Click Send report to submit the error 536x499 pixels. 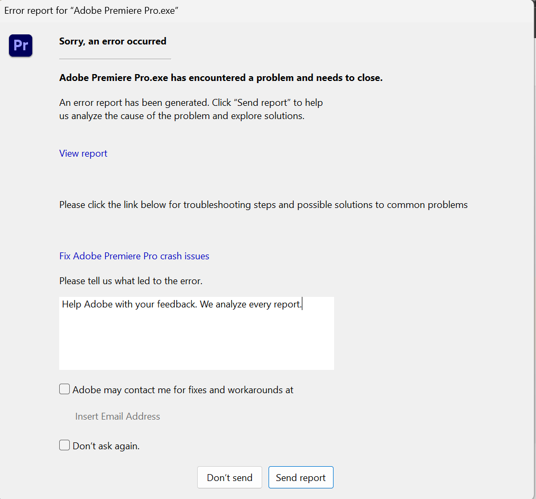[301, 477]
